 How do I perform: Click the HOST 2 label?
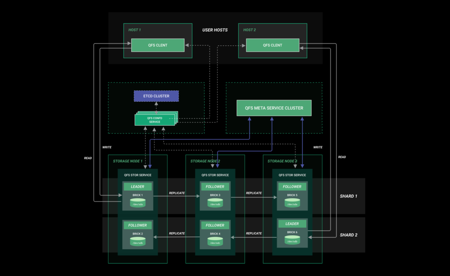(250, 30)
